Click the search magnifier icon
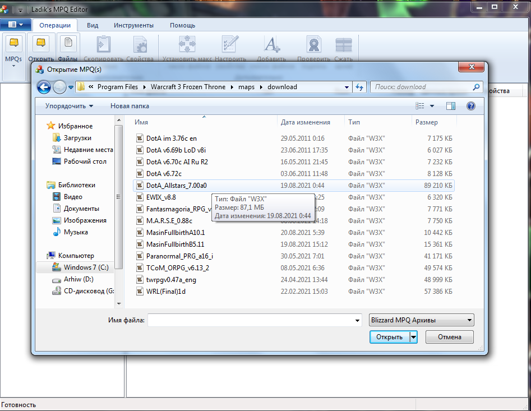531x411 pixels. click(476, 87)
